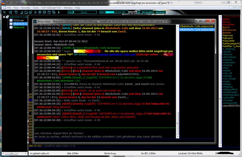Click the mIRC icon left of File menu
The width and height of the screenshot is (242, 157).
(4, 8)
